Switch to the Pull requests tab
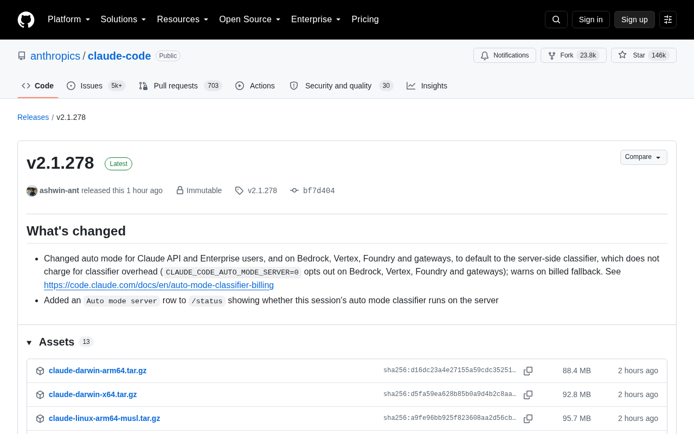Viewport: 694px width, 434px height. click(181, 86)
